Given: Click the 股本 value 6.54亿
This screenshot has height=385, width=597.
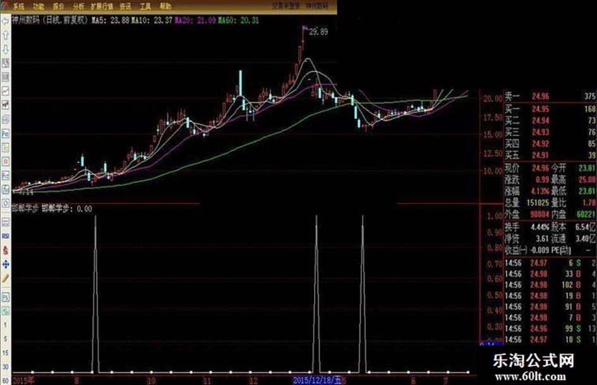Looking at the screenshot, I should [586, 227].
